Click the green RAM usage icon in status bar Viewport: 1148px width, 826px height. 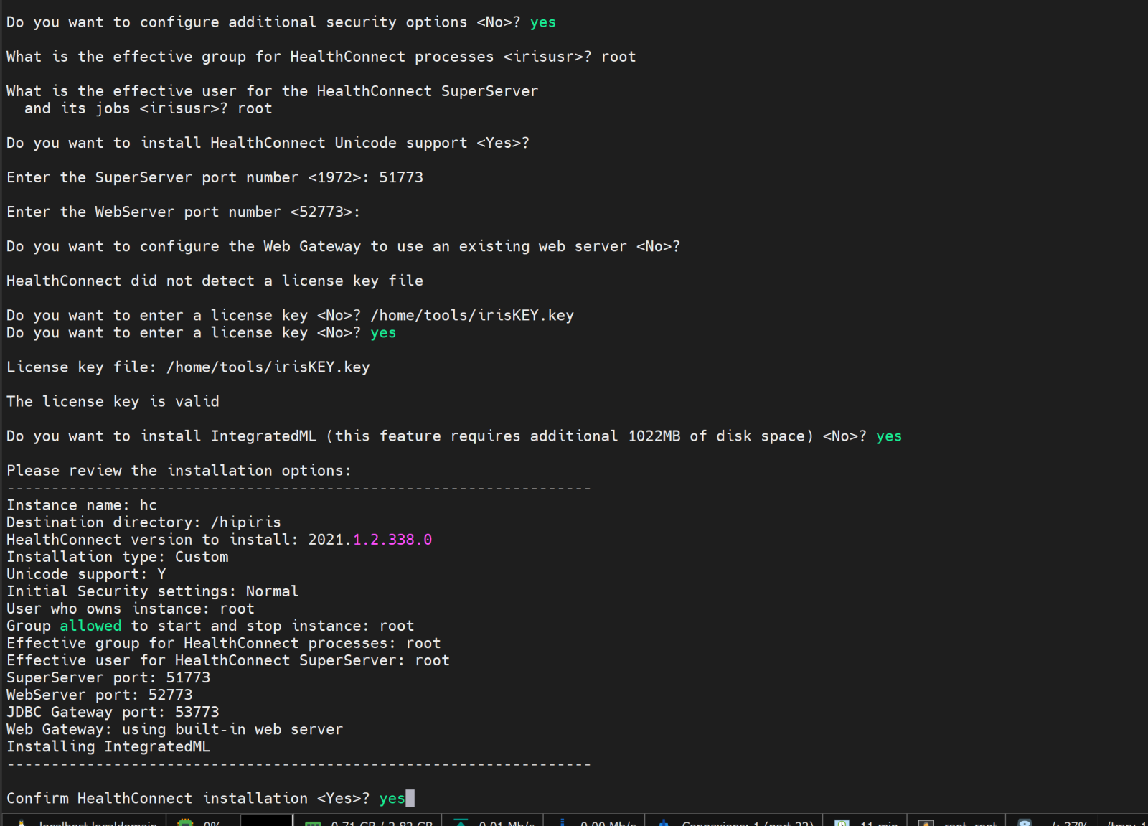click(313, 822)
